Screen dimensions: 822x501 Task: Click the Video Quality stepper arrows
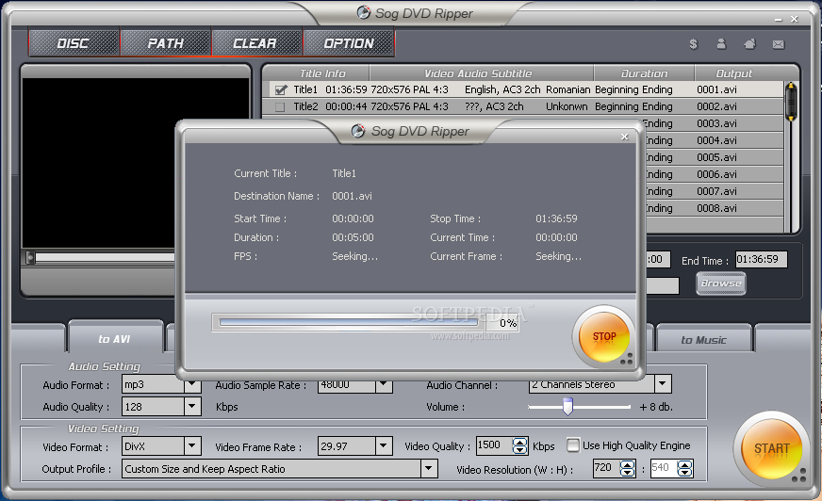pyautogui.click(x=519, y=445)
